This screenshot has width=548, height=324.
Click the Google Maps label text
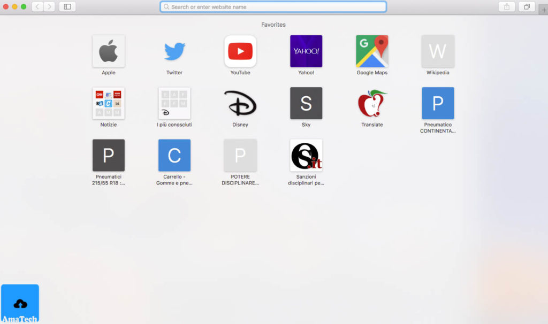click(372, 73)
